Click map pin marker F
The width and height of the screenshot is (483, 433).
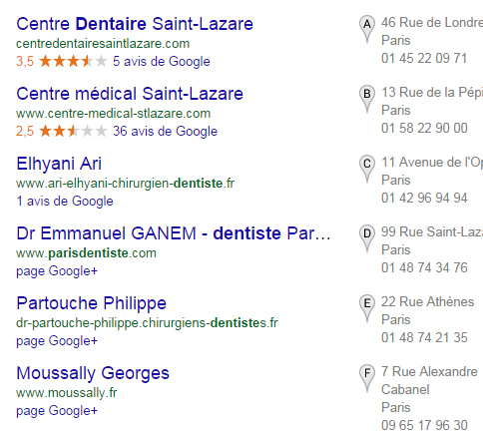(x=367, y=378)
